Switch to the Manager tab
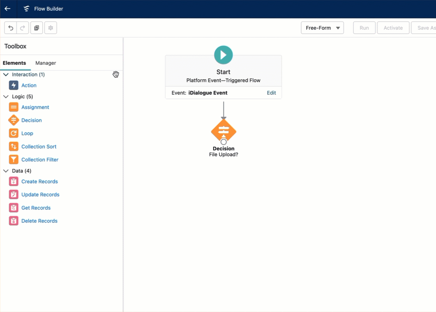The height and width of the screenshot is (312, 436). (x=46, y=63)
